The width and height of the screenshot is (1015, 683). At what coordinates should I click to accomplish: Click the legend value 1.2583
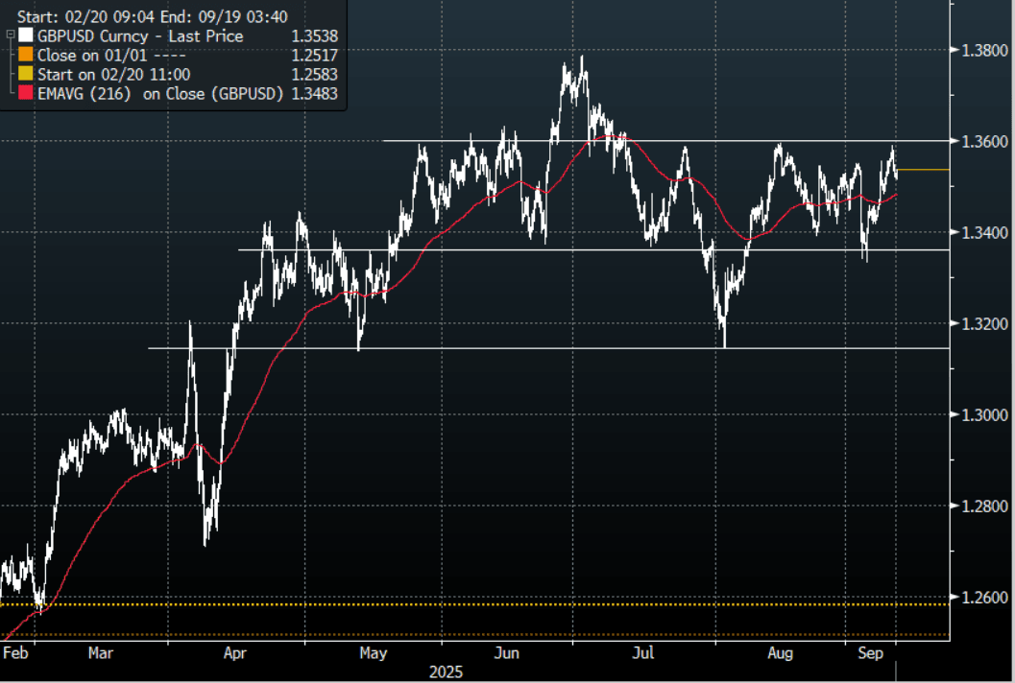[x=315, y=75]
